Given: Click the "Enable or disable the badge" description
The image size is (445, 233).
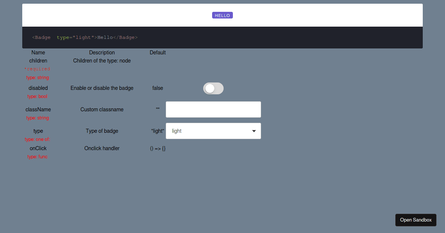Looking at the screenshot, I should pos(102,88).
